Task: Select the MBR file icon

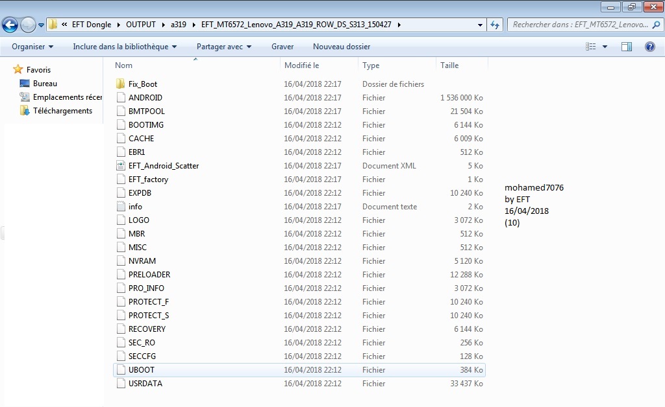Action: 121,233
